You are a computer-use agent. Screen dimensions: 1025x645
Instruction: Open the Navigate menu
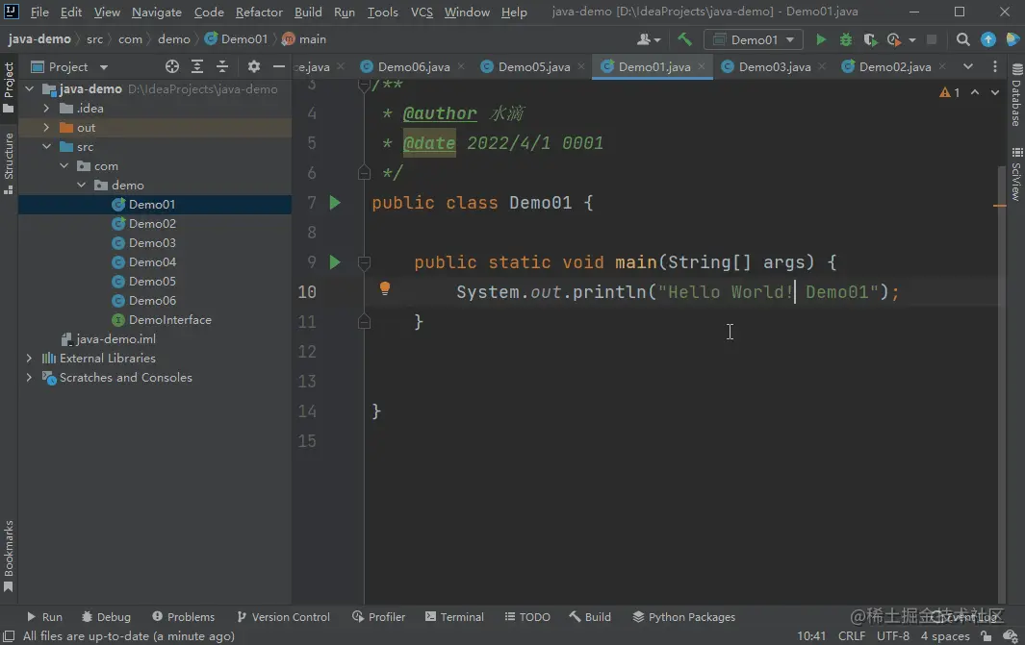point(156,12)
